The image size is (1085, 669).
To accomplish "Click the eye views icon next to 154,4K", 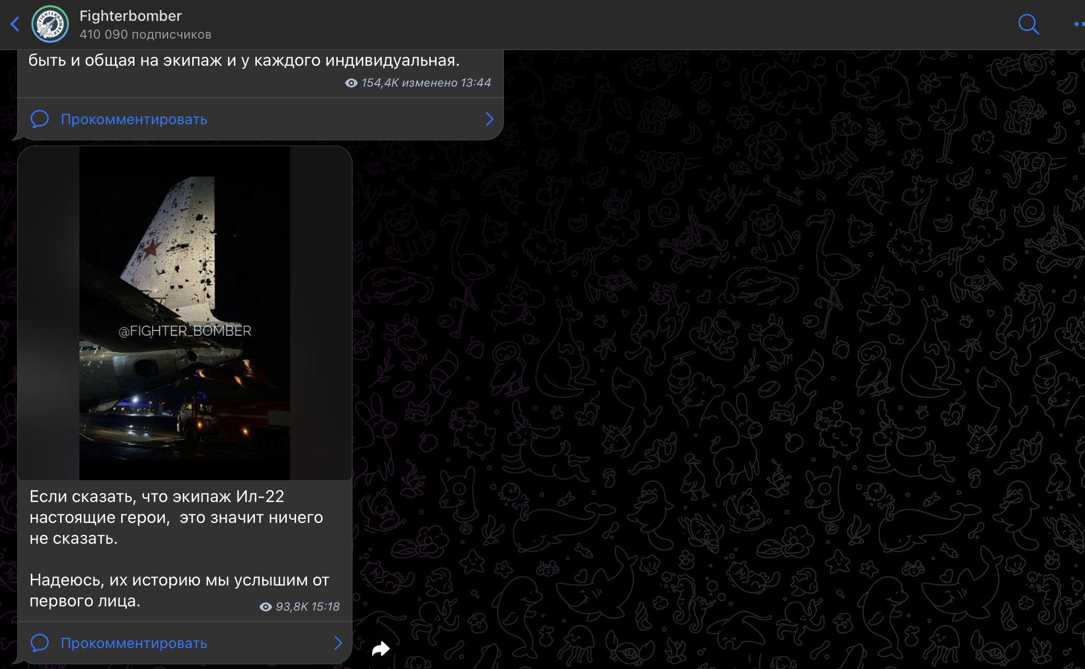I will coord(351,83).
